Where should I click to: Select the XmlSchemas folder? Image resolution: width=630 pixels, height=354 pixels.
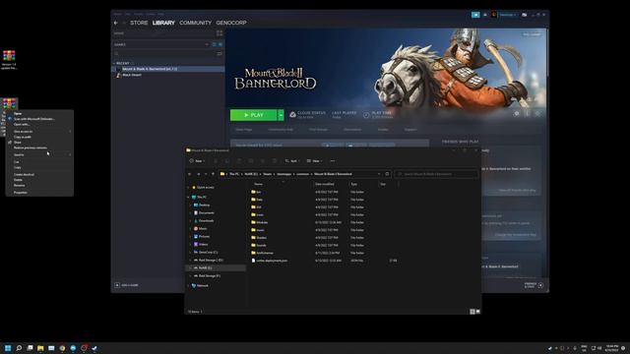(265, 253)
